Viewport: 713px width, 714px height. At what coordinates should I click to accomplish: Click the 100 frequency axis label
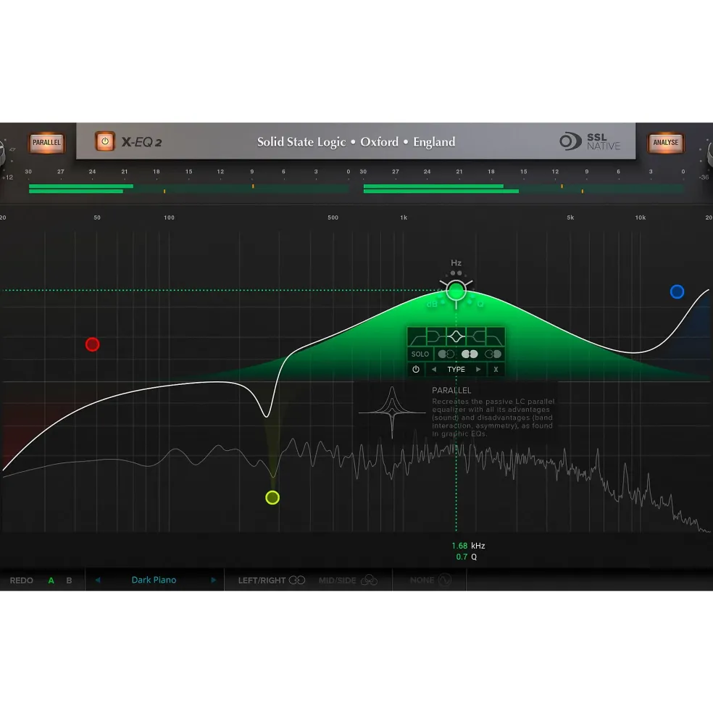click(x=169, y=217)
